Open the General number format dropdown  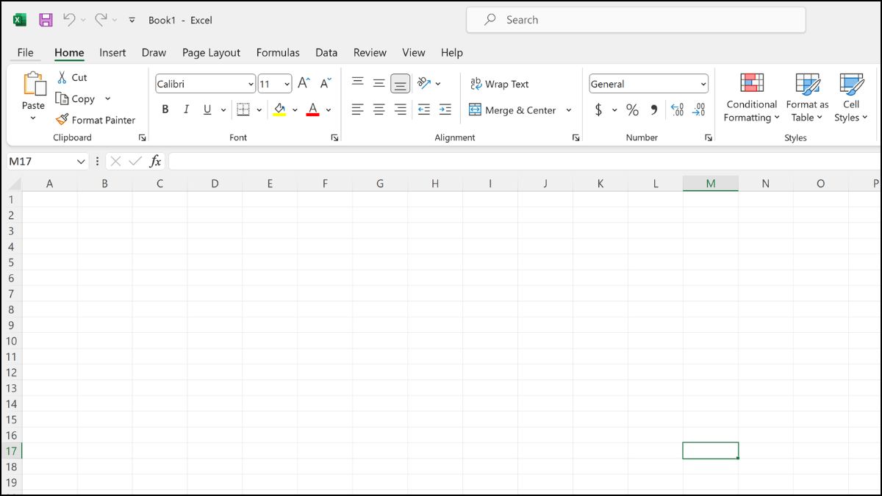pos(703,83)
